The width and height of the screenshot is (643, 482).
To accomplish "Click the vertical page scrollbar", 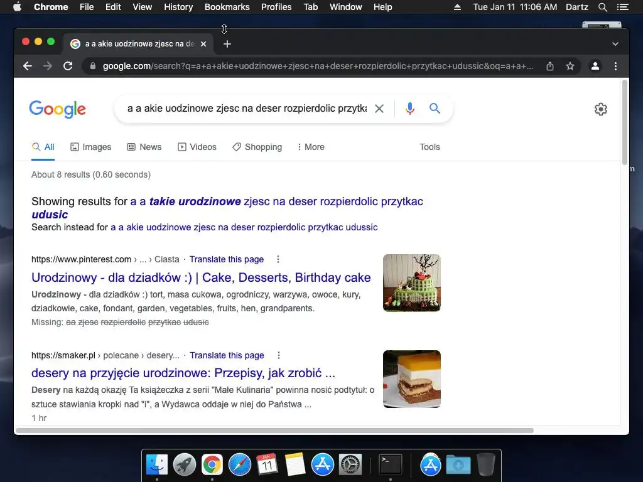I will click(625, 122).
